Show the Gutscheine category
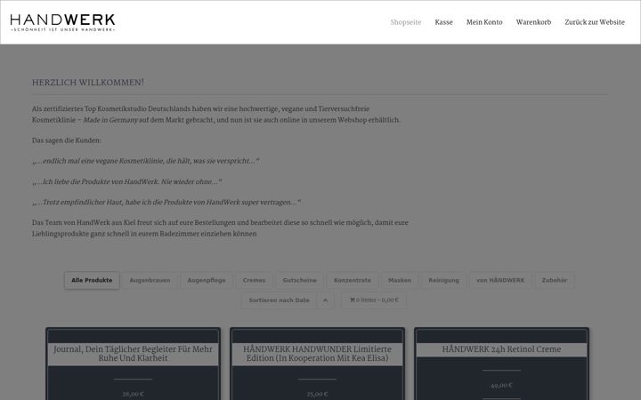This screenshot has height=400, width=641. [300, 280]
